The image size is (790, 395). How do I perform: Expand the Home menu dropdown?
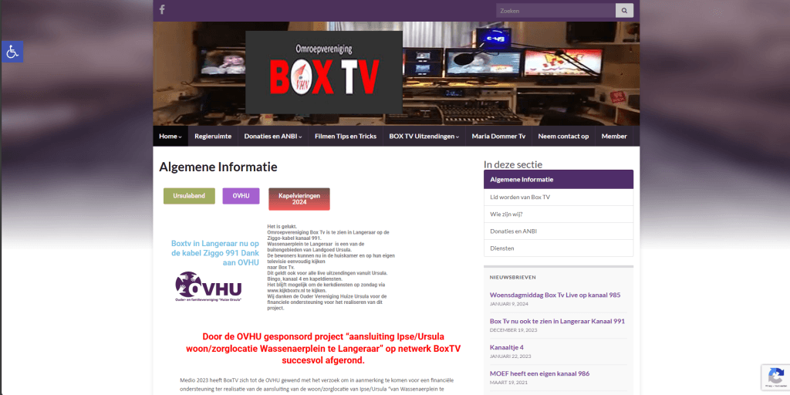[170, 137]
